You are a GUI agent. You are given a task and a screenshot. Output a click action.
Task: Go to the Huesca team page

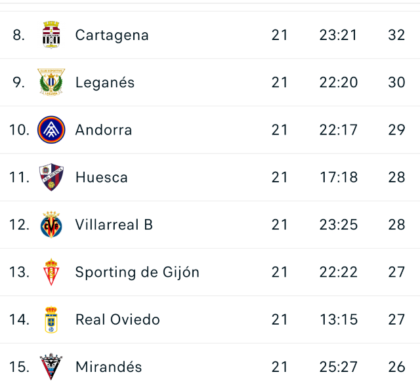click(x=102, y=177)
